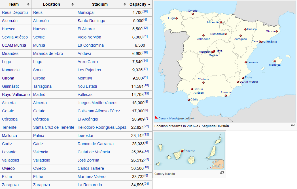Open the Montilivi stadium link
Viewport: 297px width, 189px height.
(x=85, y=78)
